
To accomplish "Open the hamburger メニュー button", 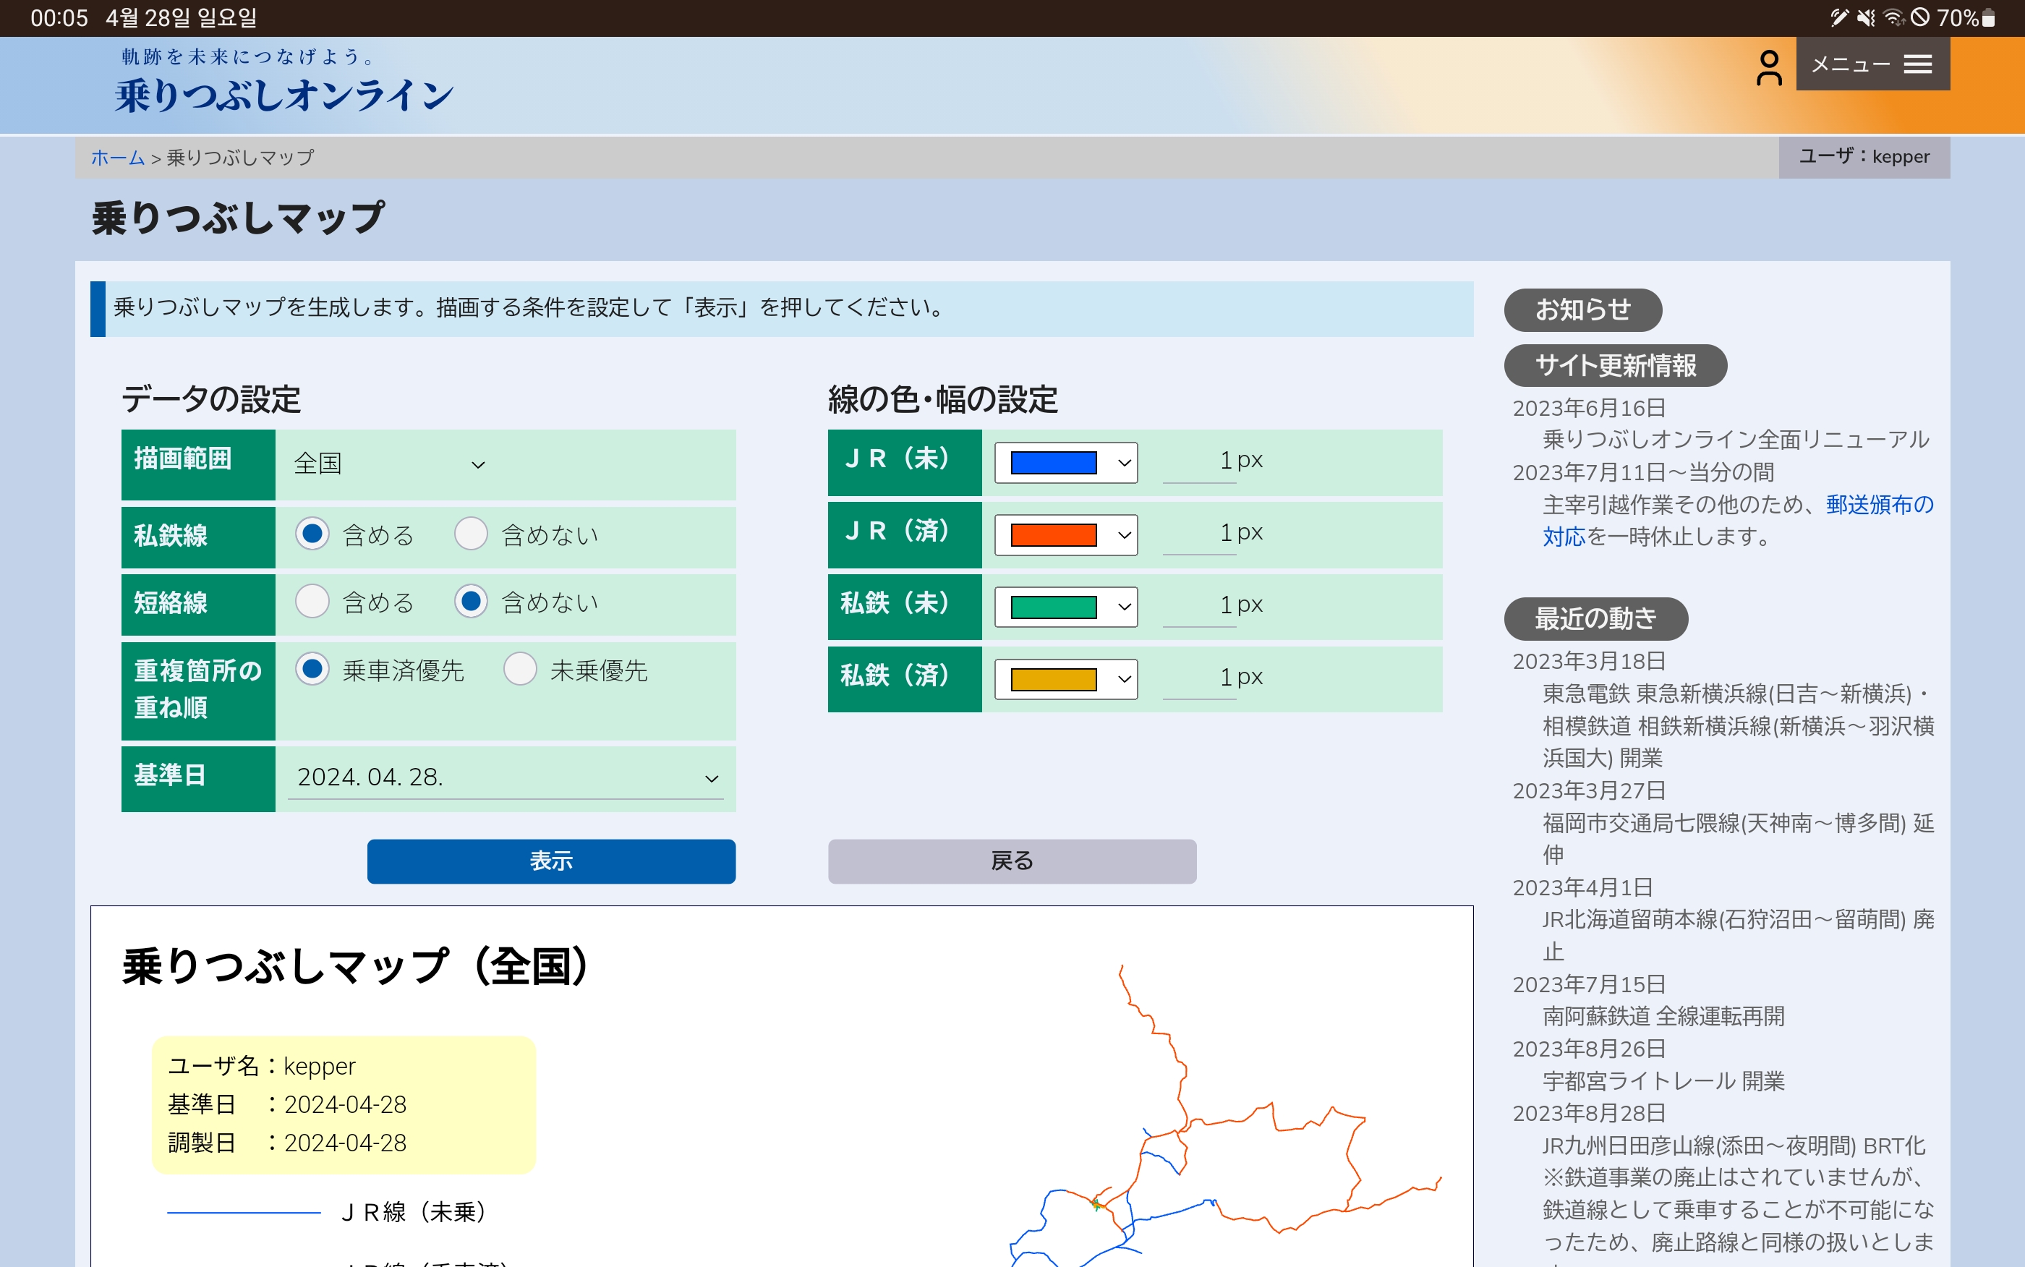I will click(1872, 64).
